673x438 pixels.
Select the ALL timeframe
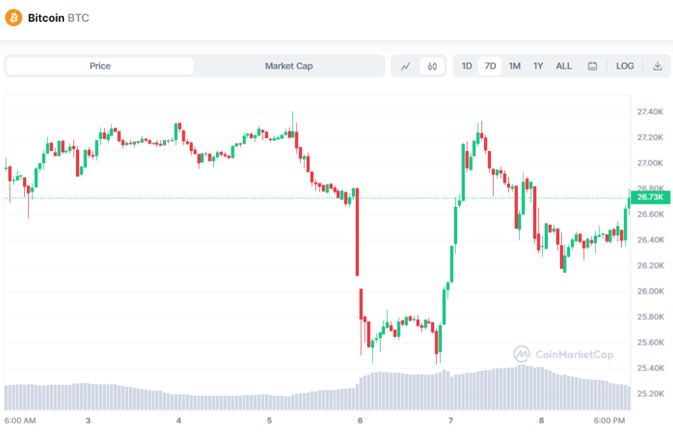(x=564, y=66)
